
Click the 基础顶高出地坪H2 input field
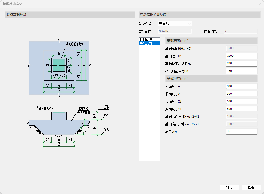[241, 63]
